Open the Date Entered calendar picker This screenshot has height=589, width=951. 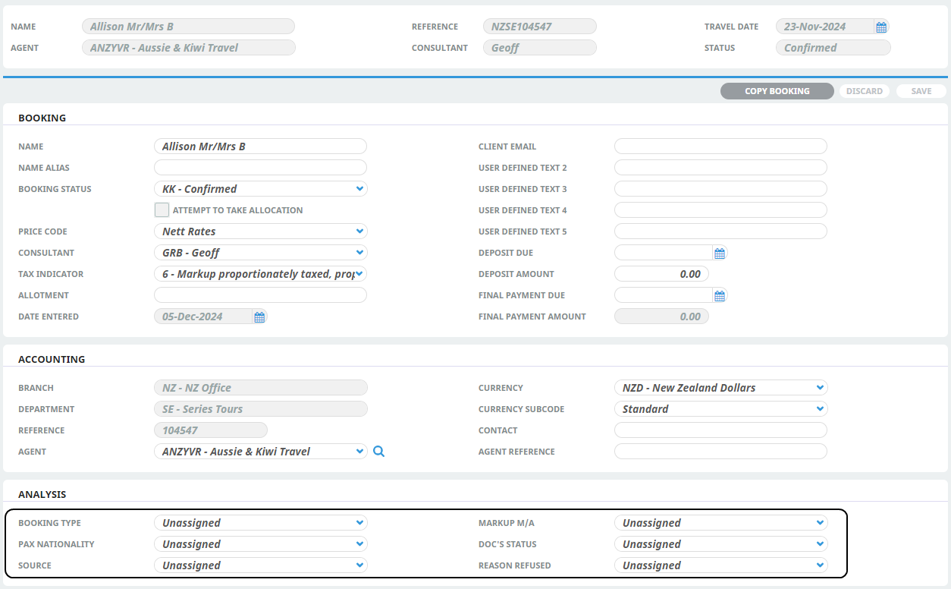point(259,317)
